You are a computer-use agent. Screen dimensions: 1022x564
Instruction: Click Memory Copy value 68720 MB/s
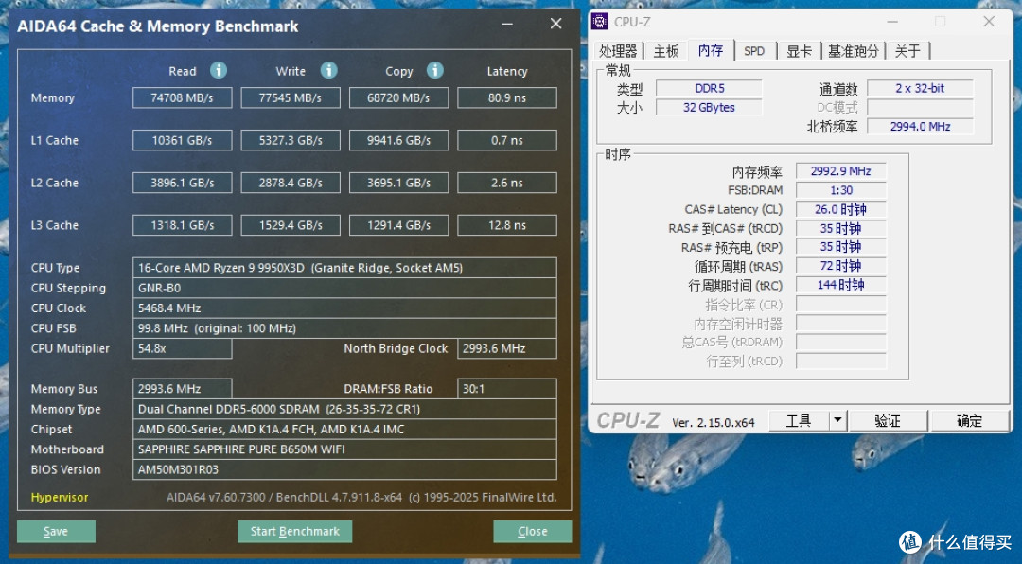tap(399, 97)
